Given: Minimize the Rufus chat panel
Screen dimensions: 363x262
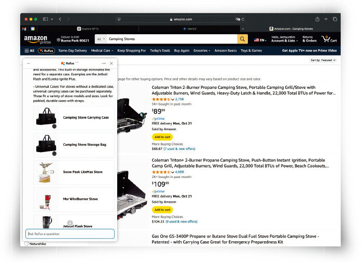Looking at the screenshot, I should tap(29, 63).
